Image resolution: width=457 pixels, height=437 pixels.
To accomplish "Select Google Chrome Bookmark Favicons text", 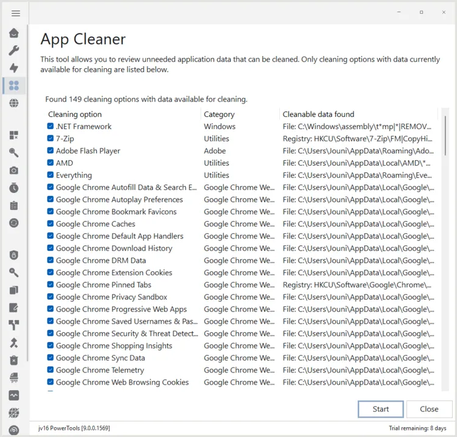I will [x=116, y=212].
